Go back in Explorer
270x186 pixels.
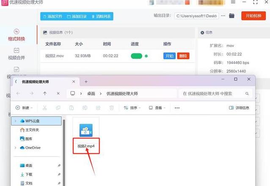(x=18, y=93)
